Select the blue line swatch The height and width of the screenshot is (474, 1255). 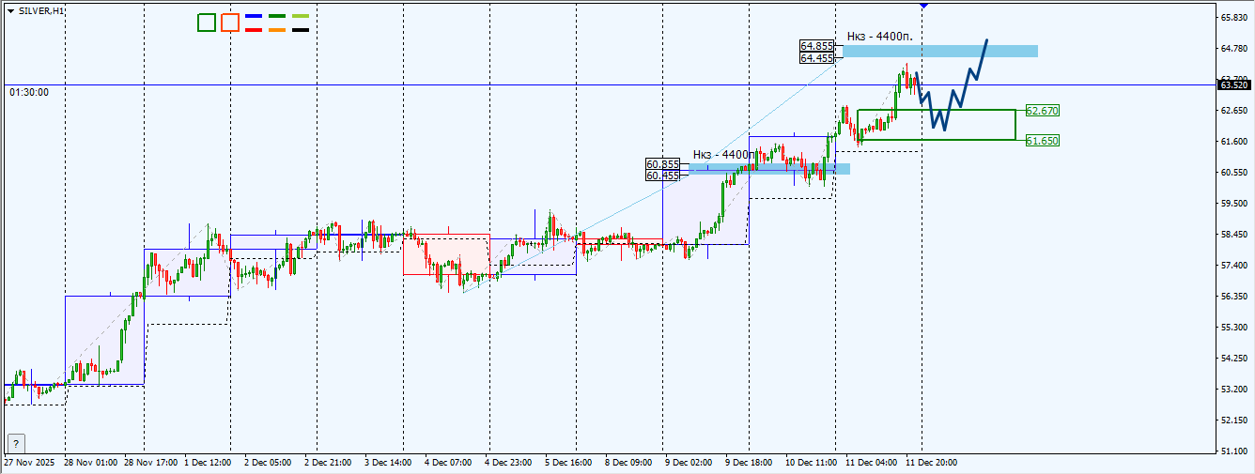pyautogui.click(x=254, y=16)
